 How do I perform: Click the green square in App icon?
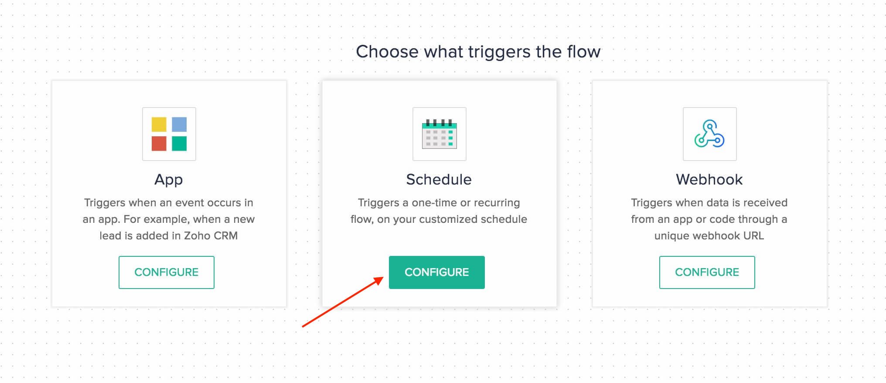tap(179, 144)
